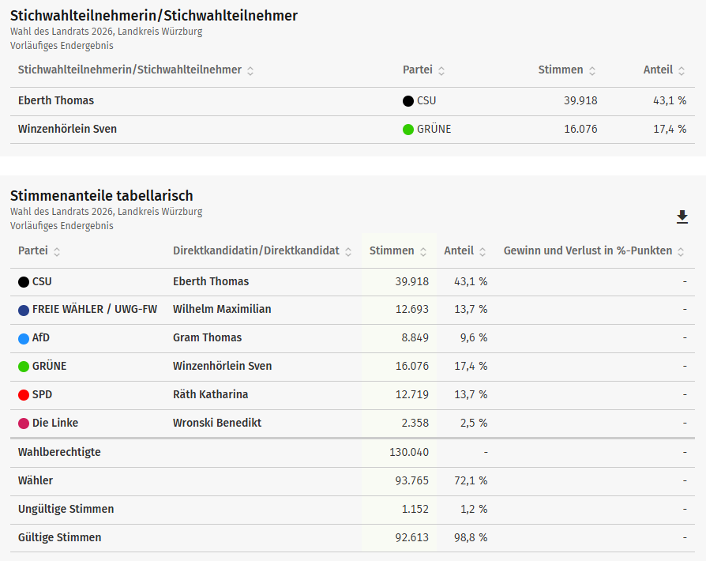The width and height of the screenshot is (706, 561).
Task: Sort runoff table by Partei column icon
Action: (441, 70)
